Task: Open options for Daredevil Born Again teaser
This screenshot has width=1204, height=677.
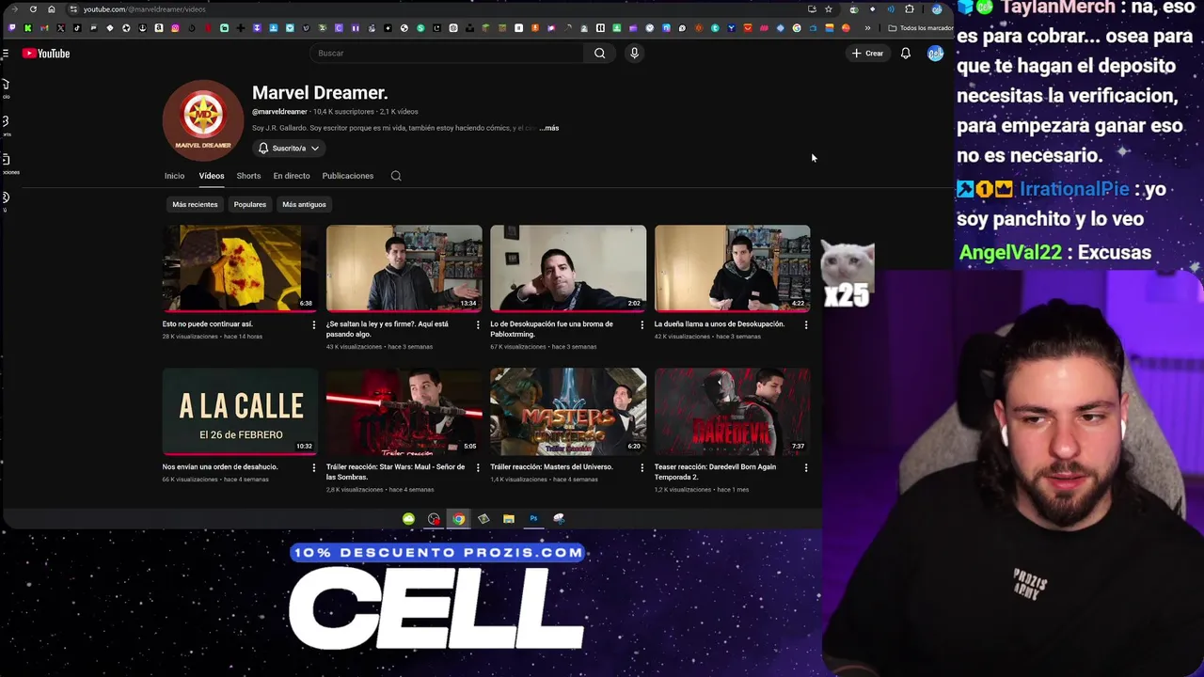Action: click(x=805, y=468)
